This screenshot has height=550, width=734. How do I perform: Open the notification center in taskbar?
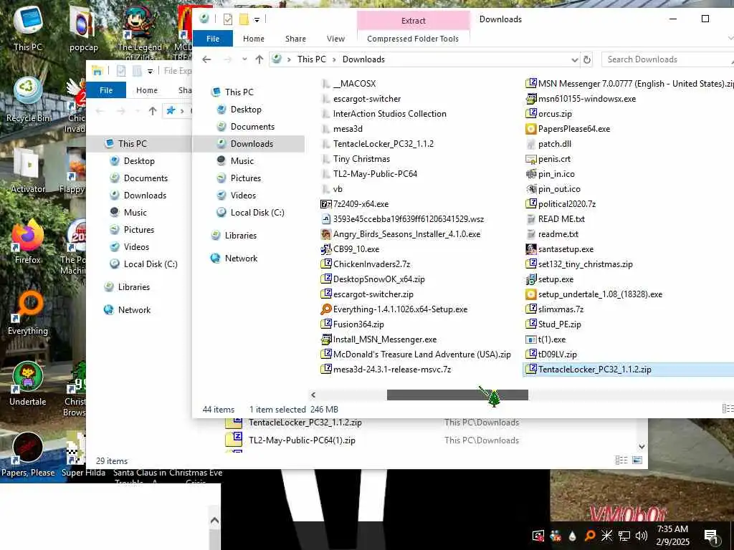(710, 536)
